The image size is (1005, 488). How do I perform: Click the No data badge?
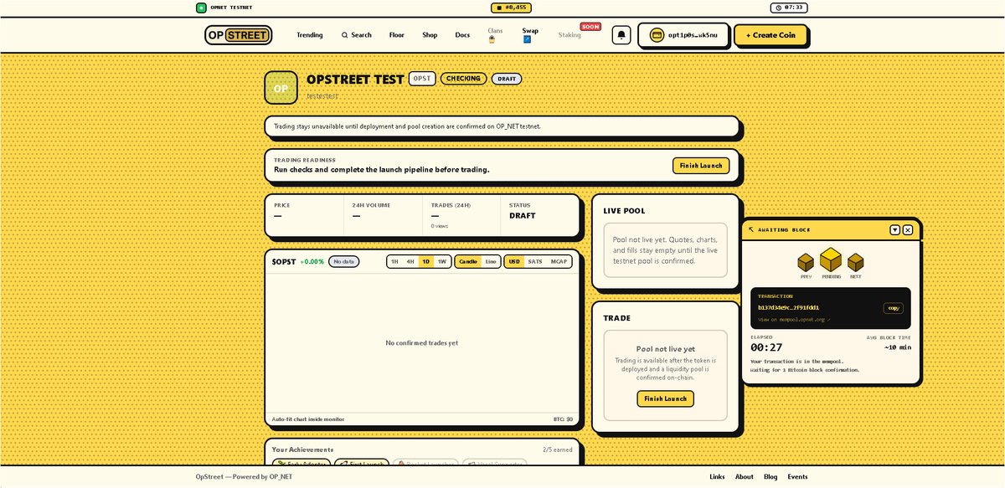click(344, 261)
